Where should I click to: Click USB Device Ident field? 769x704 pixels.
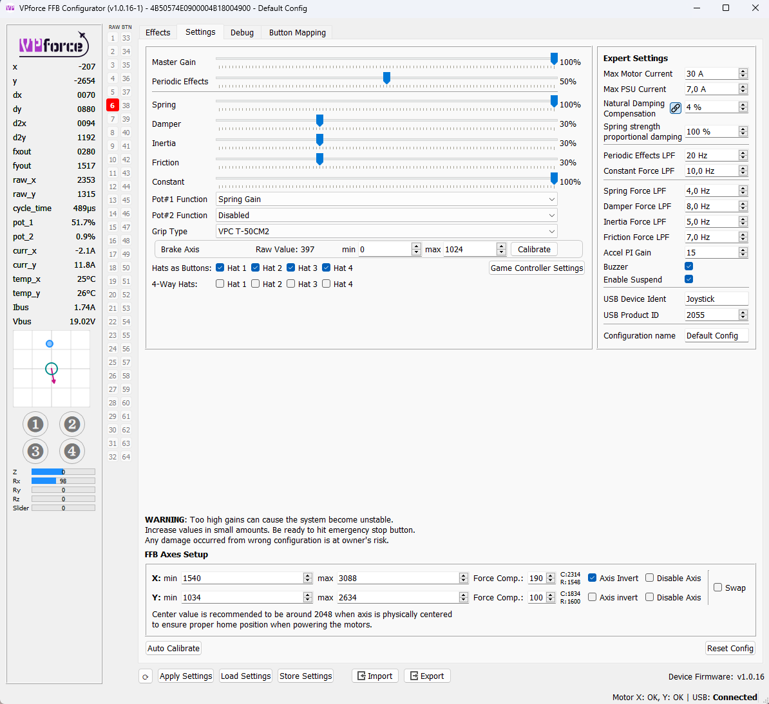[x=717, y=299]
